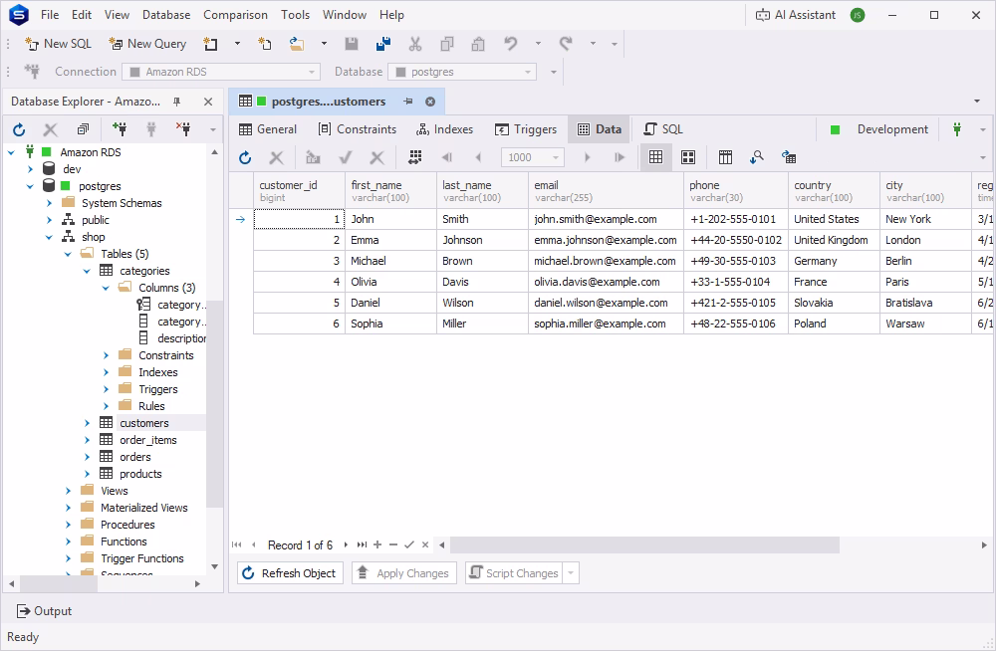Viewport: 996px width, 651px height.
Task: Open the Script Changes dropdown arrow
Action: point(571,573)
